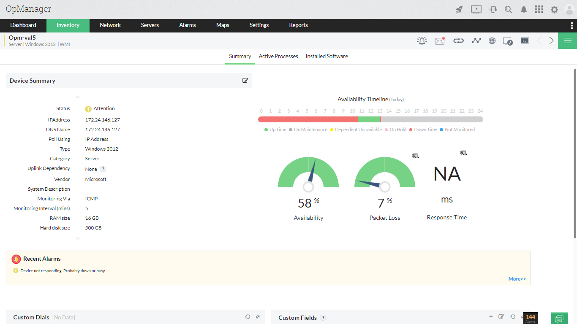Click the rocket quick-start icon
577x324 pixels.
459,9
